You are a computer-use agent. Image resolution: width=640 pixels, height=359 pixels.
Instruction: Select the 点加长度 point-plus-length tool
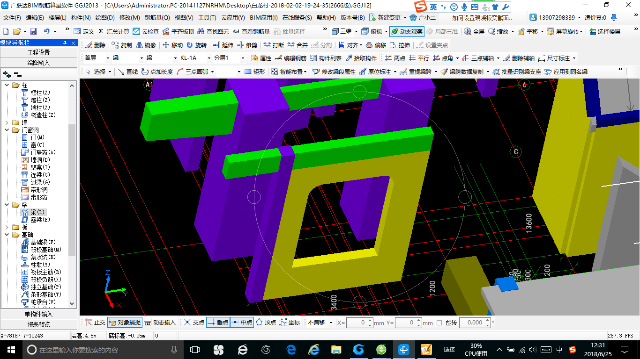pyautogui.click(x=157, y=72)
